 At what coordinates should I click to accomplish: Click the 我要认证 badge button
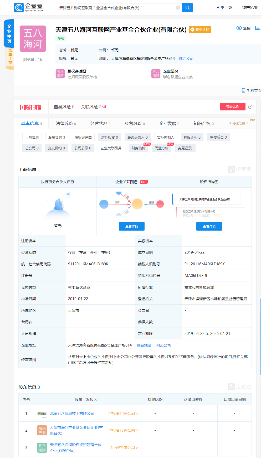(200, 30)
